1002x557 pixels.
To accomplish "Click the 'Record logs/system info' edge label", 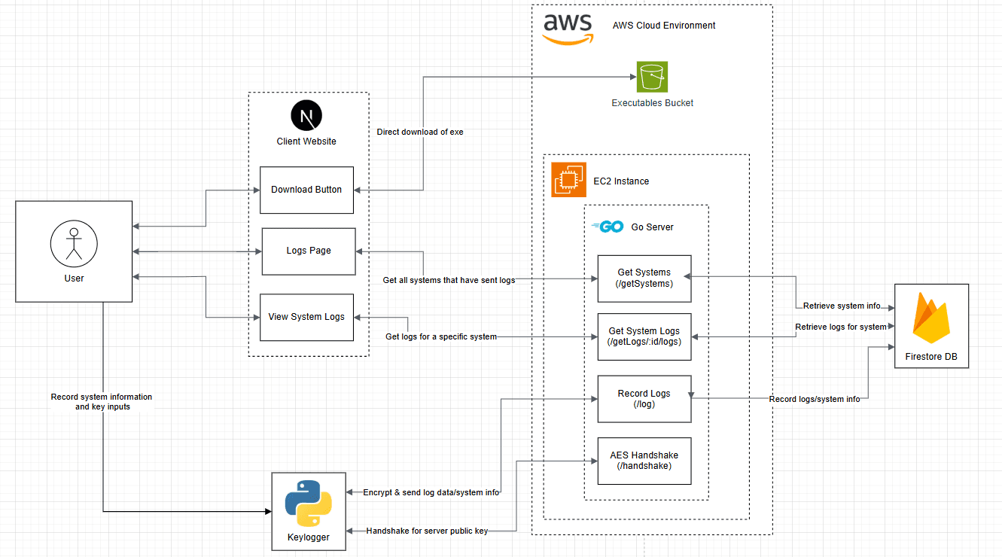I will click(815, 399).
